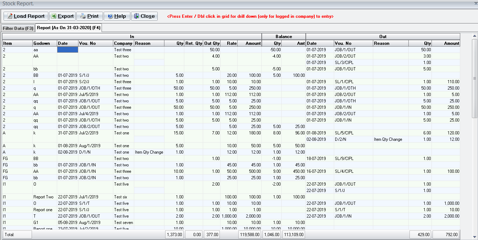Select the 'D/1/N' voucher cell
This screenshot has height=240, width=478.
click(x=96, y=152)
